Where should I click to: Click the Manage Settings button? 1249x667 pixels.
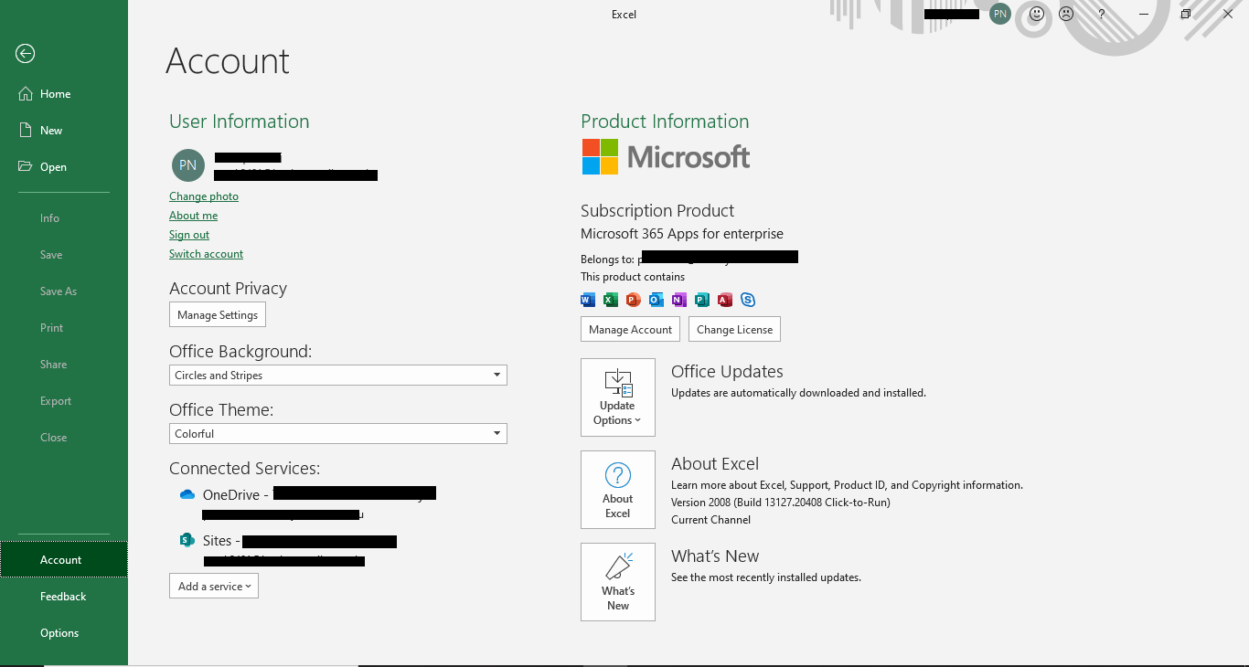pos(218,314)
